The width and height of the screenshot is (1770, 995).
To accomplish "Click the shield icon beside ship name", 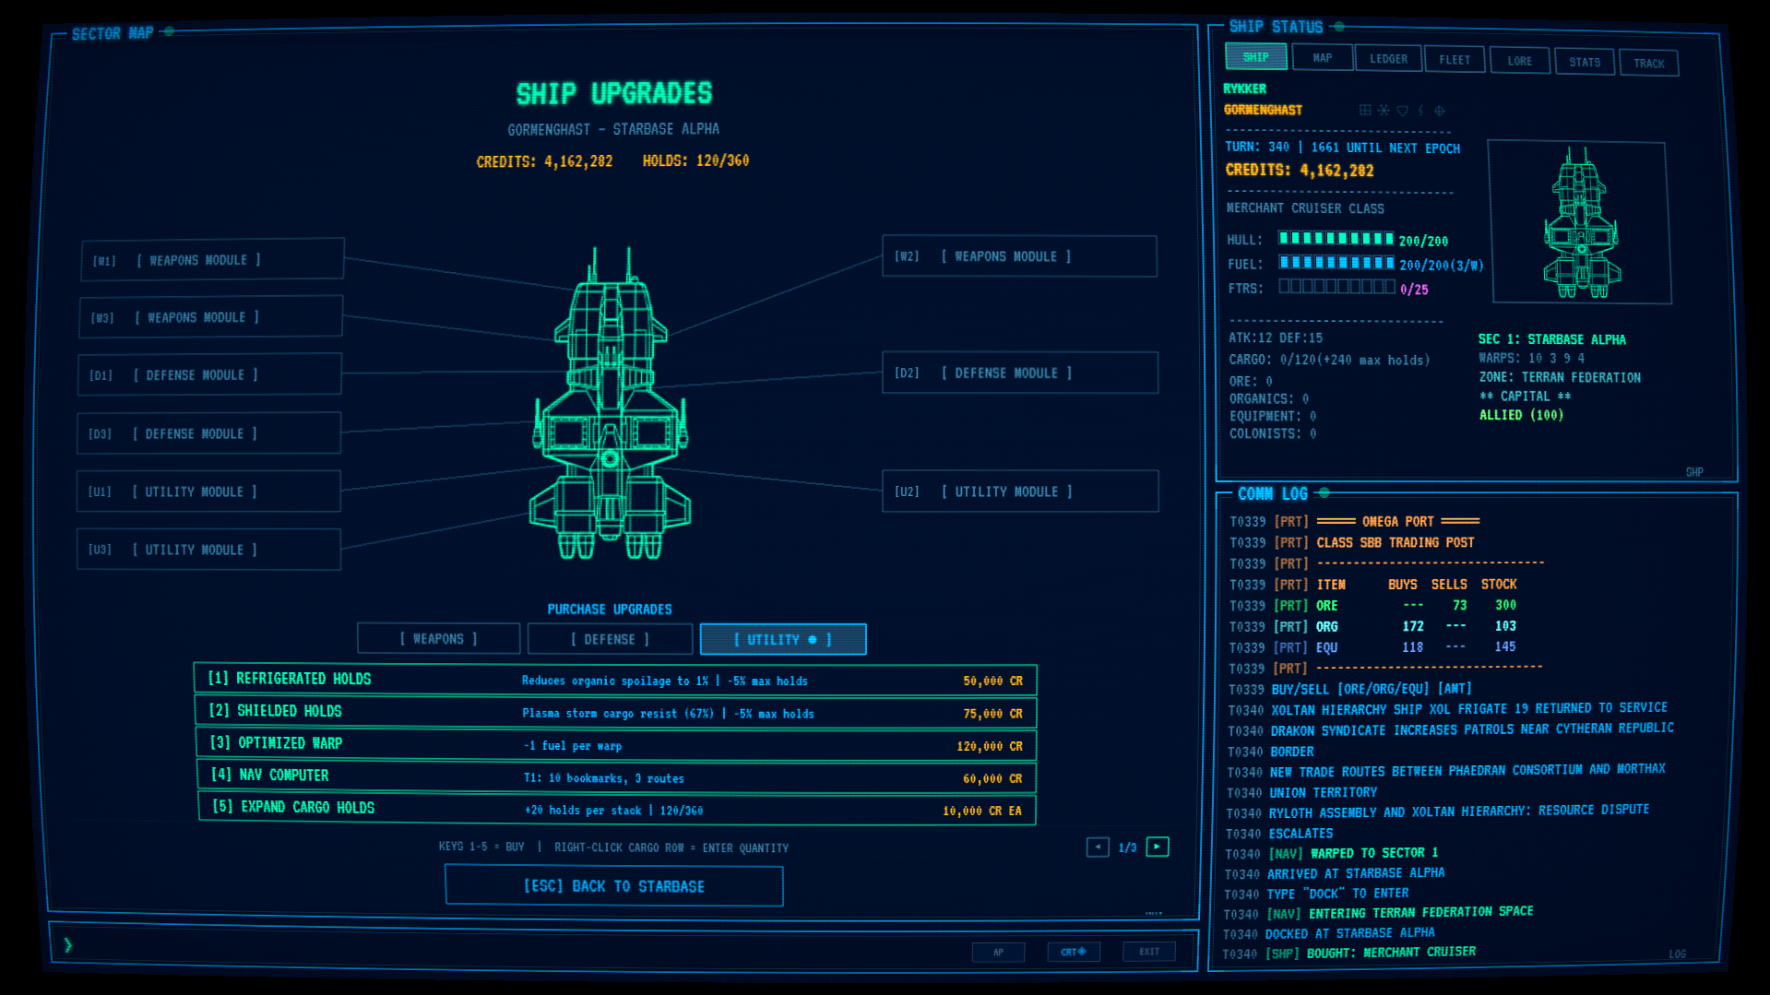I will click(x=1402, y=111).
